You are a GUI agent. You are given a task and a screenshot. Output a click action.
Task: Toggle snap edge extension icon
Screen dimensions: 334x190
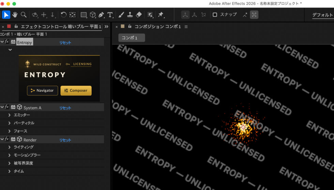click(x=245, y=15)
